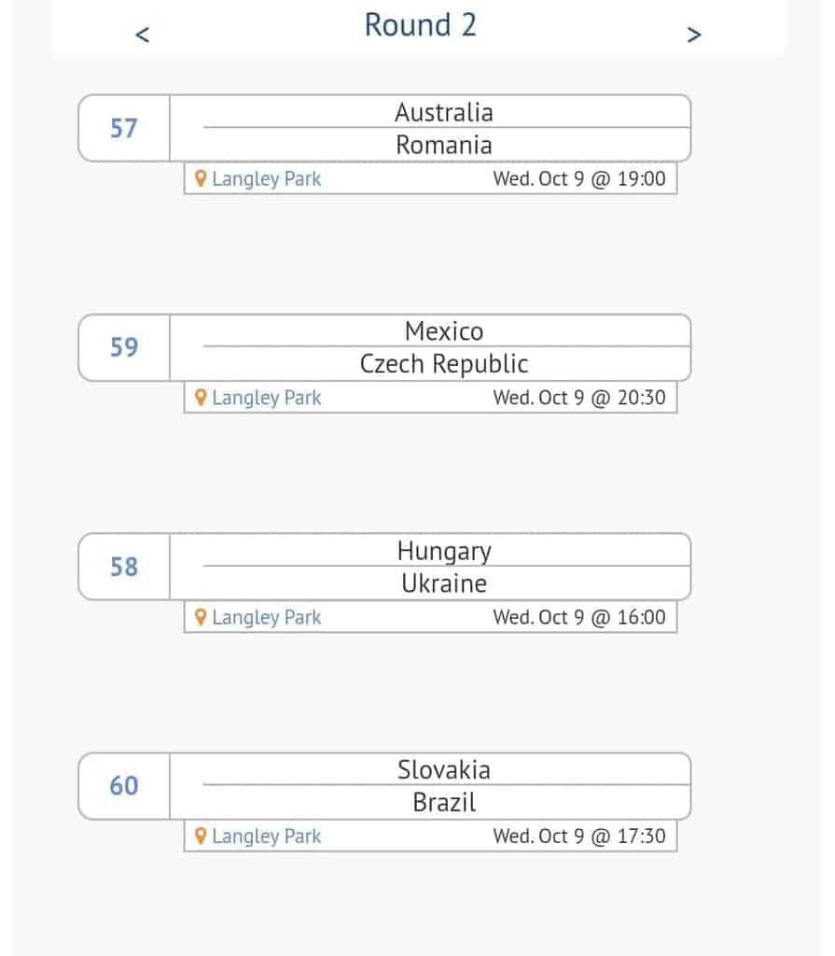Screen dimensions: 835x956
Task: Select the Czech Republic team row
Action: [x=430, y=363]
